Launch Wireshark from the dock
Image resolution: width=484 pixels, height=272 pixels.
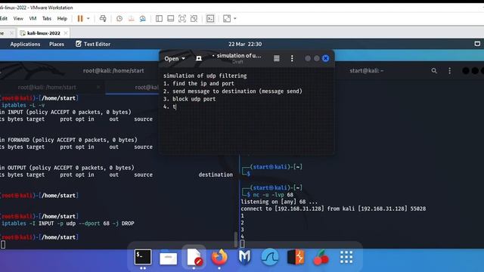(x=270, y=257)
